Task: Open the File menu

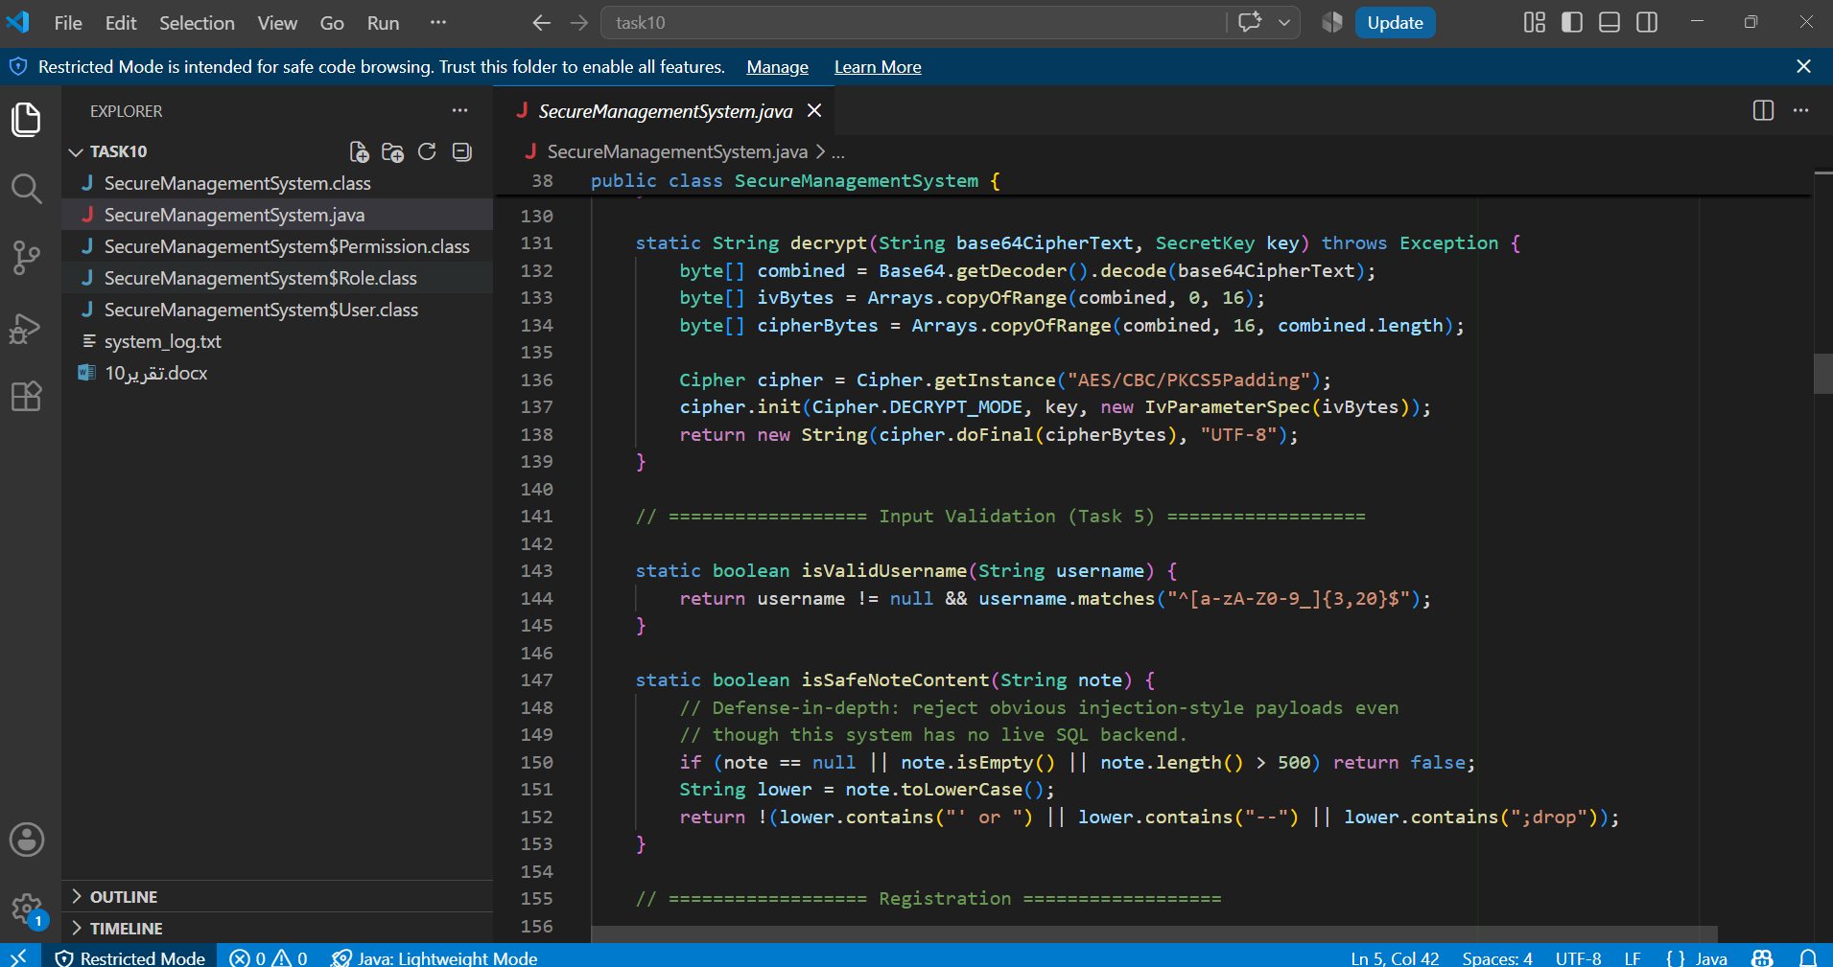Action: tap(68, 22)
